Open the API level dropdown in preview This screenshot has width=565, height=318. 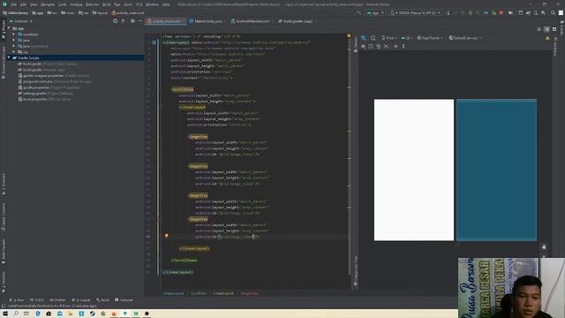coord(406,38)
